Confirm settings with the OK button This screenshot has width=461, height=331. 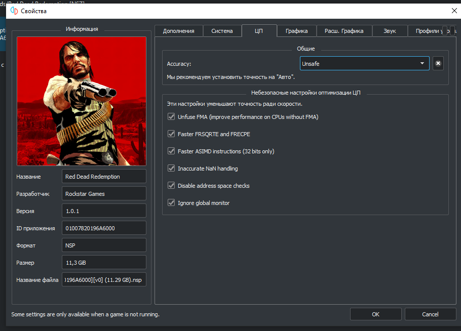point(375,314)
